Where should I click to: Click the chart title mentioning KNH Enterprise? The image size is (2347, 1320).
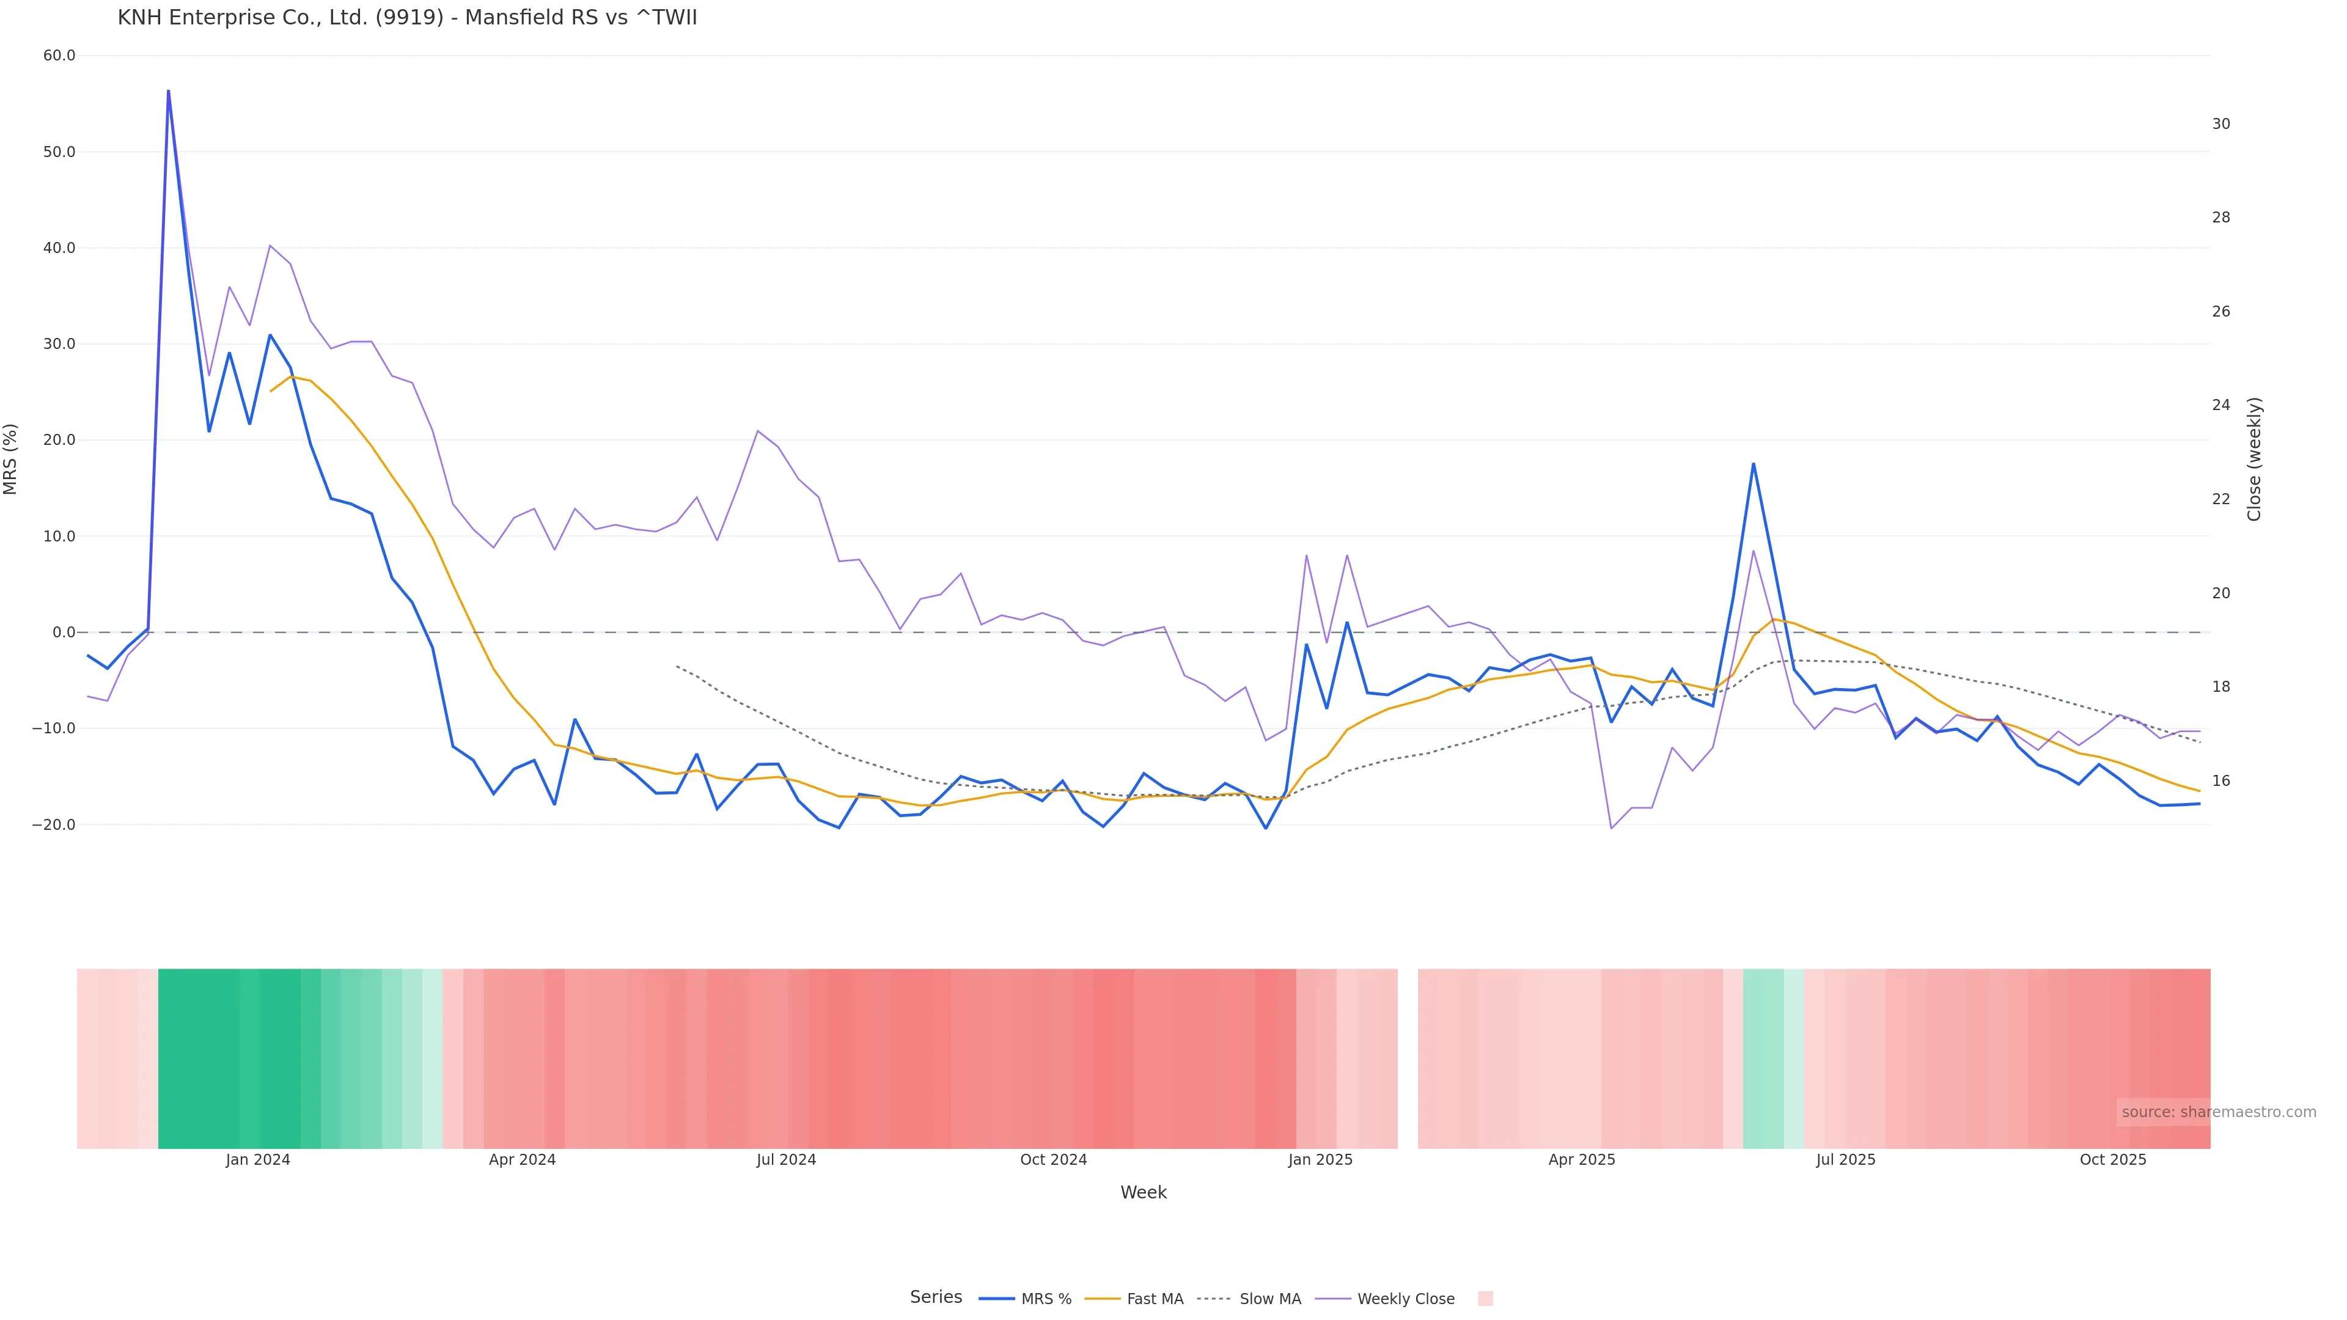(406, 17)
